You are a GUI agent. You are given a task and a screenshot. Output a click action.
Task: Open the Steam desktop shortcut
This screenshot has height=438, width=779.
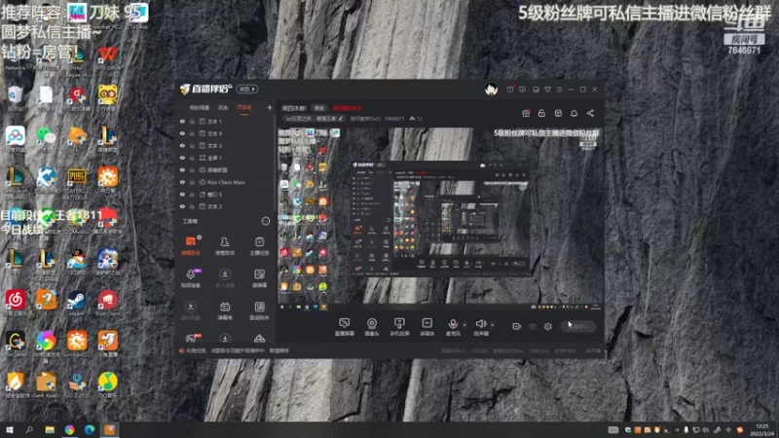[77, 303]
